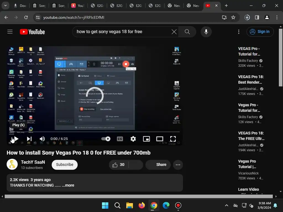The height and width of the screenshot is (212, 283).
Task: Toggle the autoplay switch
Action: coord(106,139)
